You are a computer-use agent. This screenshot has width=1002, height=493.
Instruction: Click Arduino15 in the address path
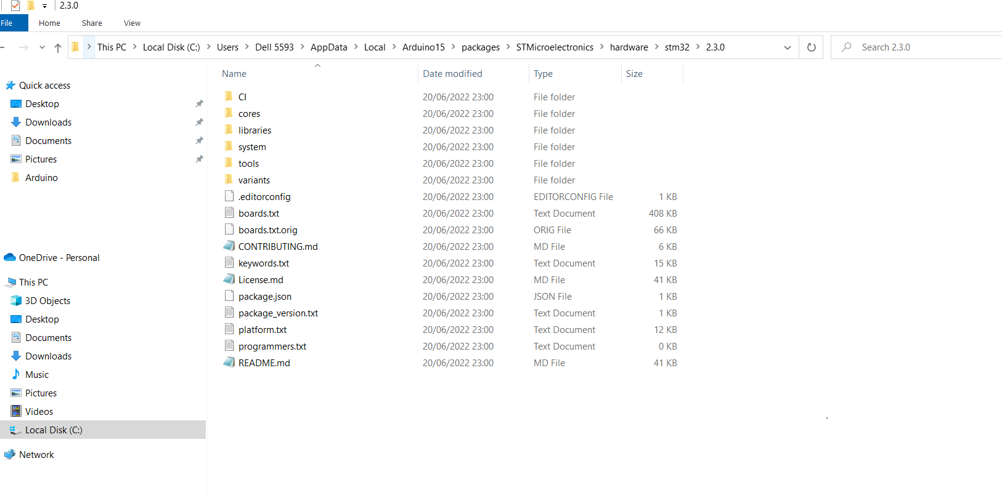pyautogui.click(x=423, y=47)
